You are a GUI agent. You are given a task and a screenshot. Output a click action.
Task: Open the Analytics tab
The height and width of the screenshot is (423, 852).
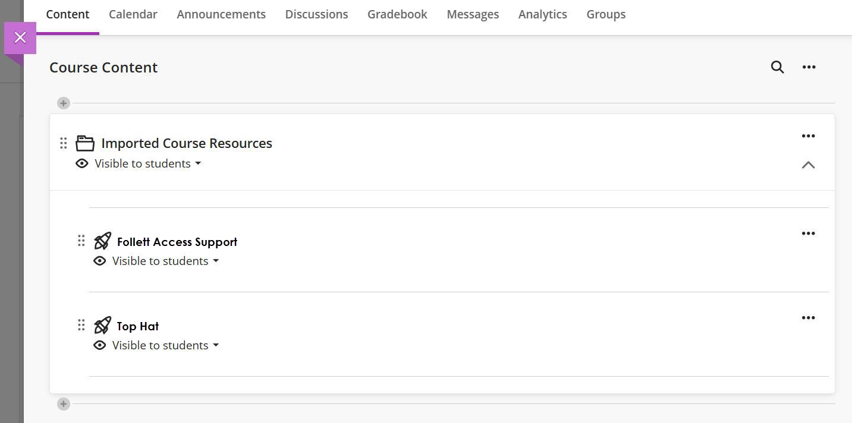coord(543,14)
